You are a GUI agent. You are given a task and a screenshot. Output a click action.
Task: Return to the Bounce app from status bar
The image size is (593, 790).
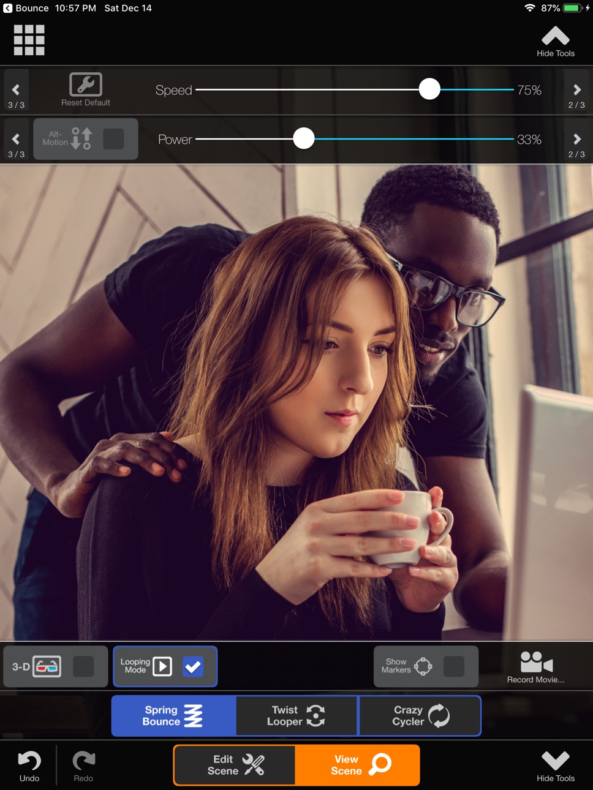[26, 8]
